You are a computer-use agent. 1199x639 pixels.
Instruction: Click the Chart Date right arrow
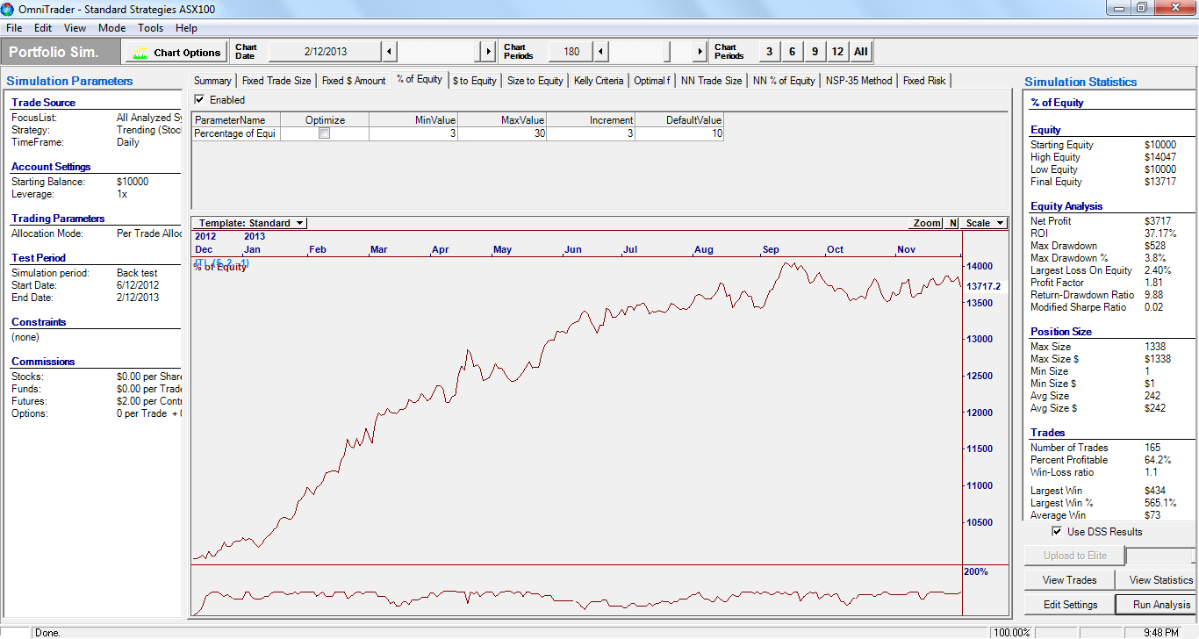point(488,52)
